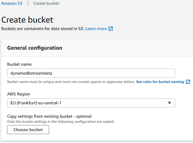Click 'Bucket name must be unique' hint text
This screenshot has width=193, height=143.
tap(71, 82)
